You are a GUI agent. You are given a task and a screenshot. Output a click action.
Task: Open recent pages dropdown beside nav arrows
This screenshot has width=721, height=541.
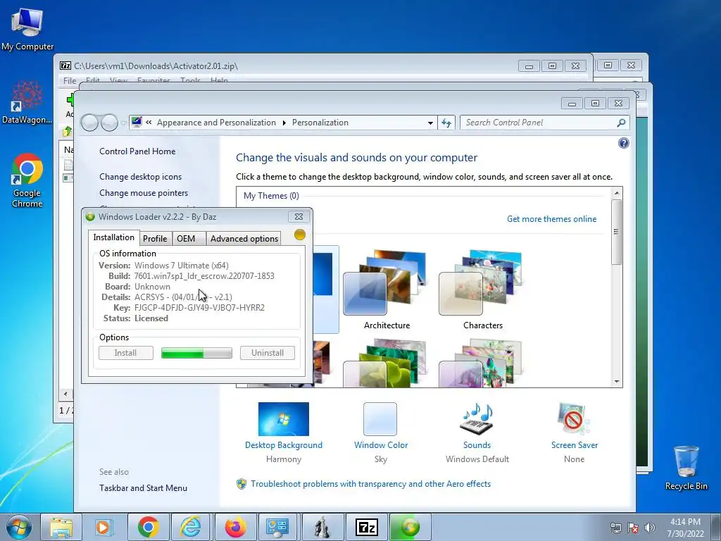pos(123,123)
